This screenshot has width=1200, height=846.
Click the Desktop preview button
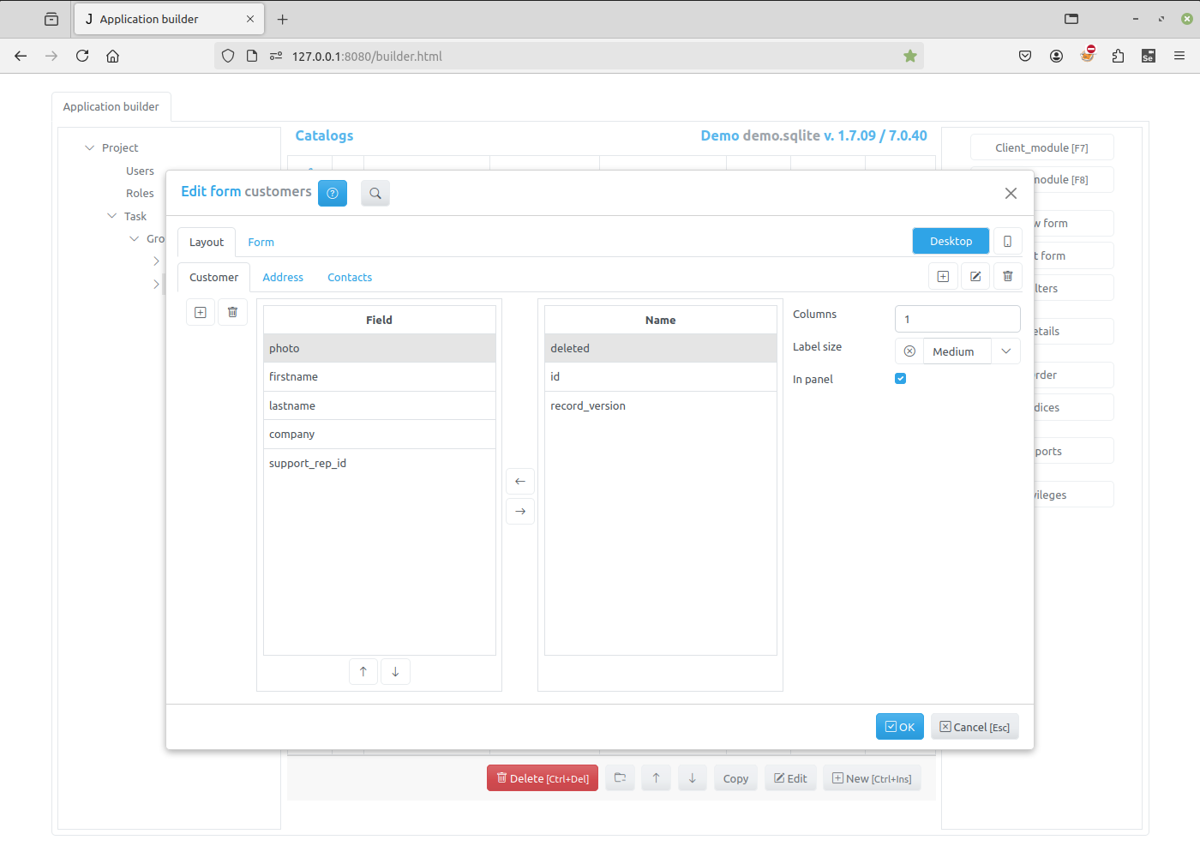click(951, 241)
